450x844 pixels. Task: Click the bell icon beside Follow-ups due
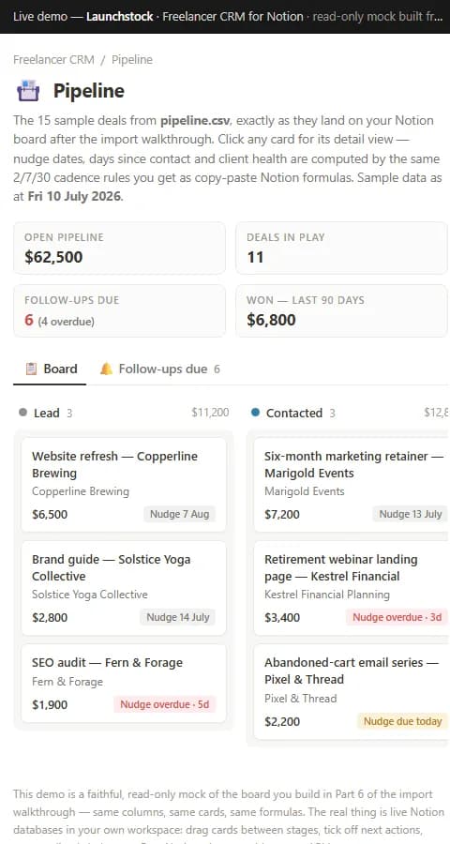pyautogui.click(x=106, y=369)
